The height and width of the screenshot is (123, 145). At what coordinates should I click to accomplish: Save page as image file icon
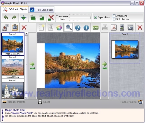pos(122,28)
